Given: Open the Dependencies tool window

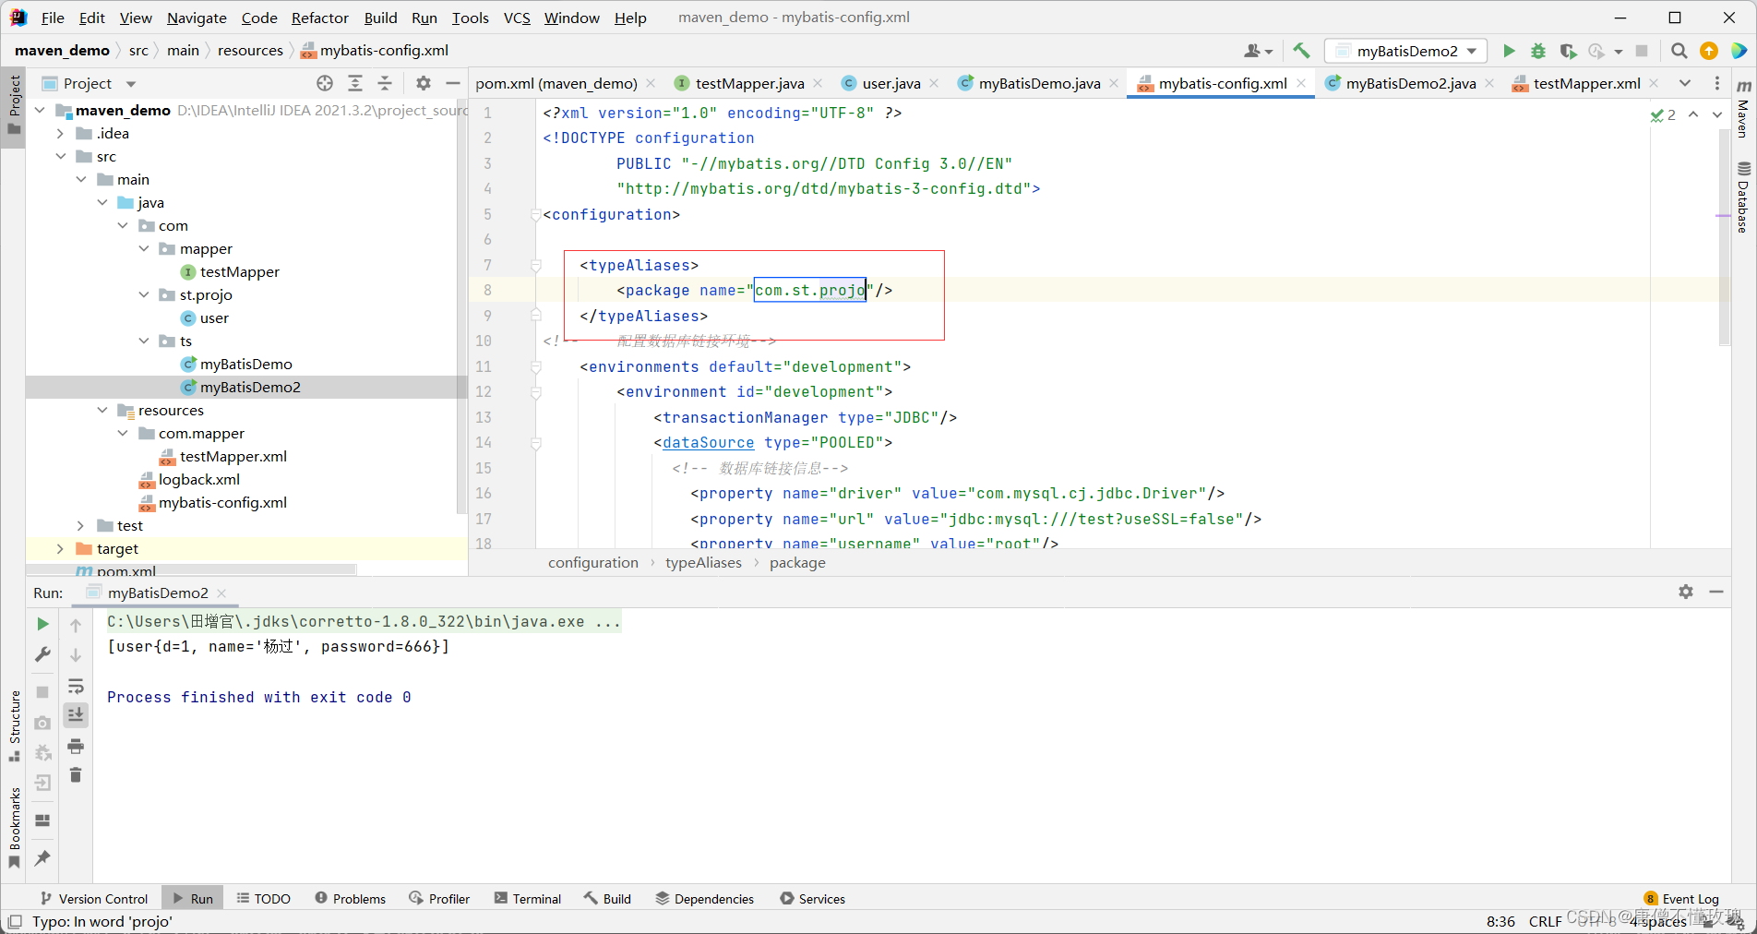Looking at the screenshot, I should pyautogui.click(x=705, y=899).
